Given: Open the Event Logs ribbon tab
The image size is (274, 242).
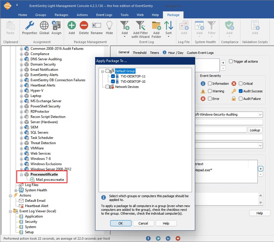Looking at the screenshot, I should tap(104, 15).
